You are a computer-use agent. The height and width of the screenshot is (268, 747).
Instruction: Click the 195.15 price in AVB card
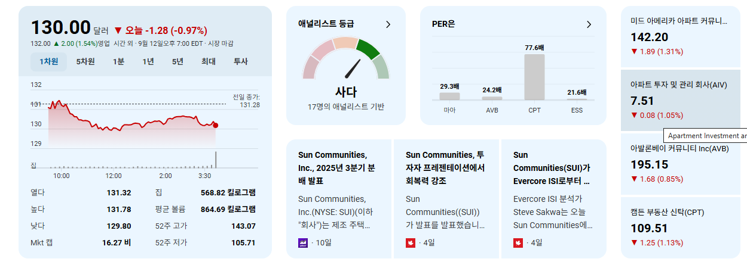pyautogui.click(x=649, y=164)
